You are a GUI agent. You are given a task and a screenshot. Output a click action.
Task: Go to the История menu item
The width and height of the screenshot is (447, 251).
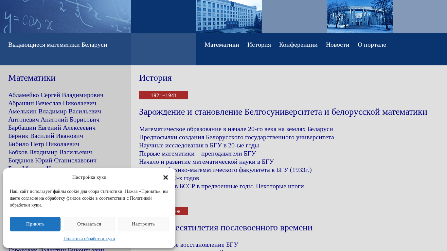[259, 45]
